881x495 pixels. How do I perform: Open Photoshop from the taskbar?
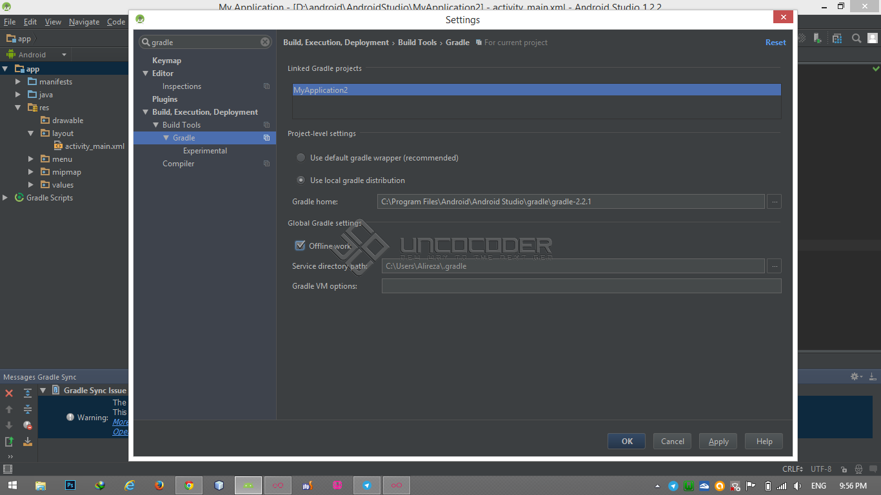click(x=71, y=485)
